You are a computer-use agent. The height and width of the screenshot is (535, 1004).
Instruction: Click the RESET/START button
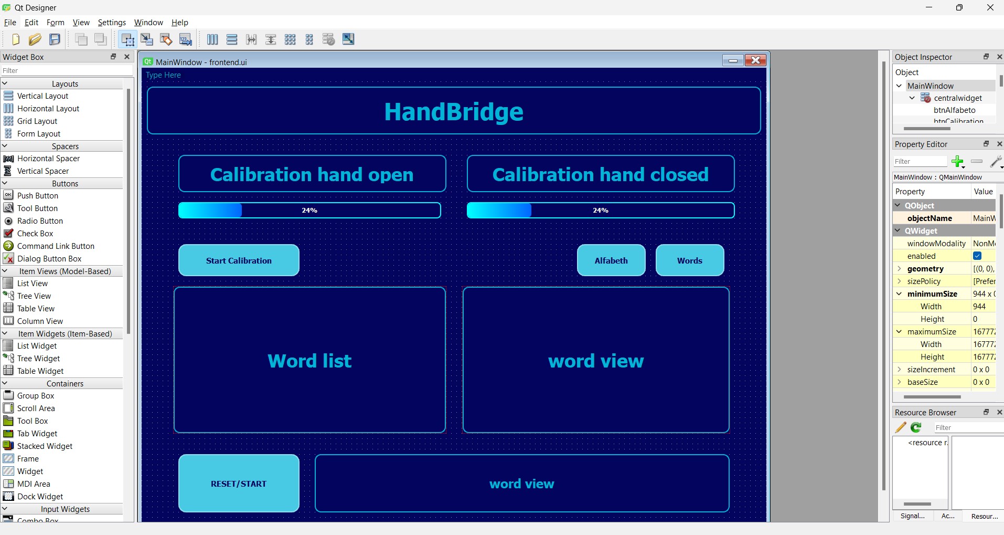(239, 484)
